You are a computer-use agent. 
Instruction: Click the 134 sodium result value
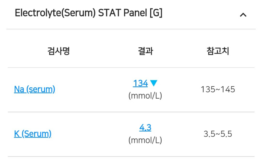[140, 83]
